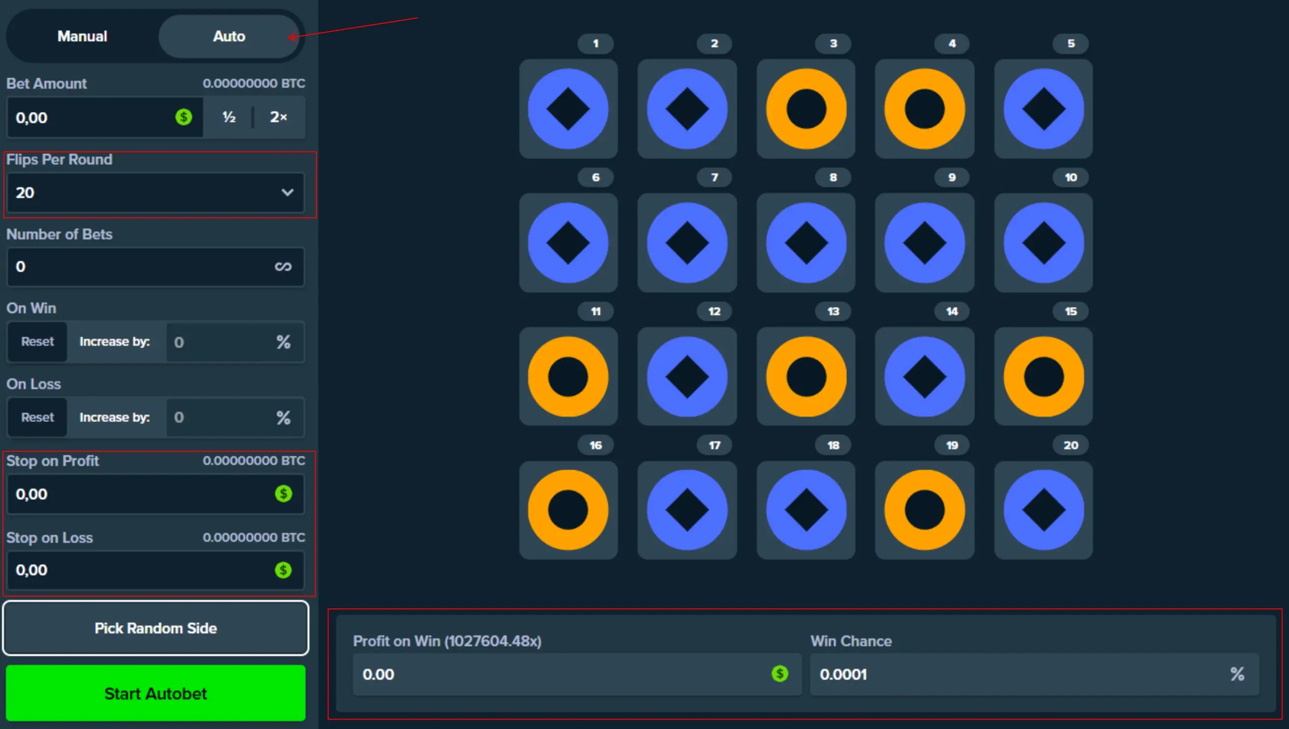This screenshot has width=1289, height=729.
Task: Flip coin 1 blue diamond
Action: coord(568,109)
